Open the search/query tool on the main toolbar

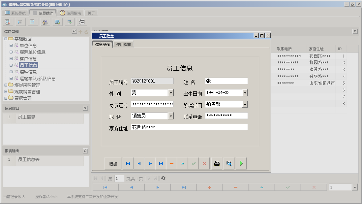(7, 22)
